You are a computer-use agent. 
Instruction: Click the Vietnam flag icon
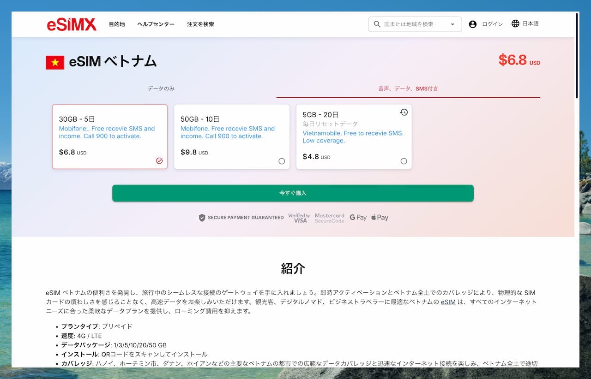[x=55, y=62]
